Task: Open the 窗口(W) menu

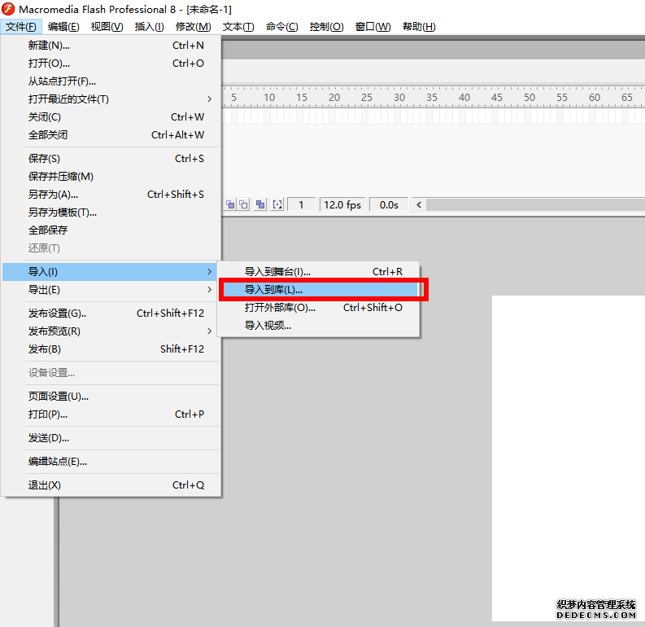Action: [x=373, y=27]
